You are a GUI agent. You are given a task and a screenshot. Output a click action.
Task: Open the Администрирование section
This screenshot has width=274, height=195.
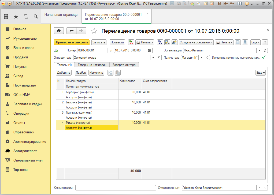(30, 142)
